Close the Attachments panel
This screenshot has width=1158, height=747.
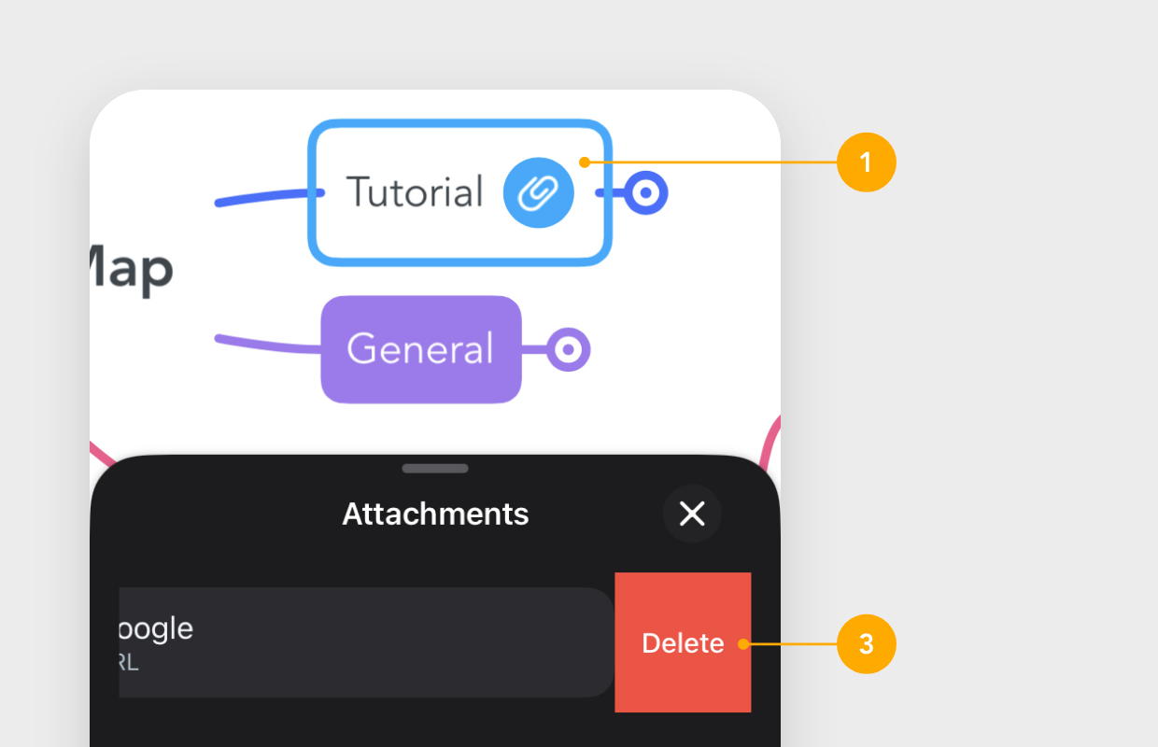(x=692, y=514)
